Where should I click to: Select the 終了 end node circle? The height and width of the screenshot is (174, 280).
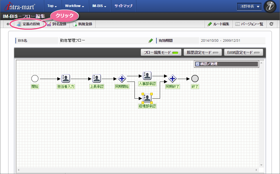195,78
